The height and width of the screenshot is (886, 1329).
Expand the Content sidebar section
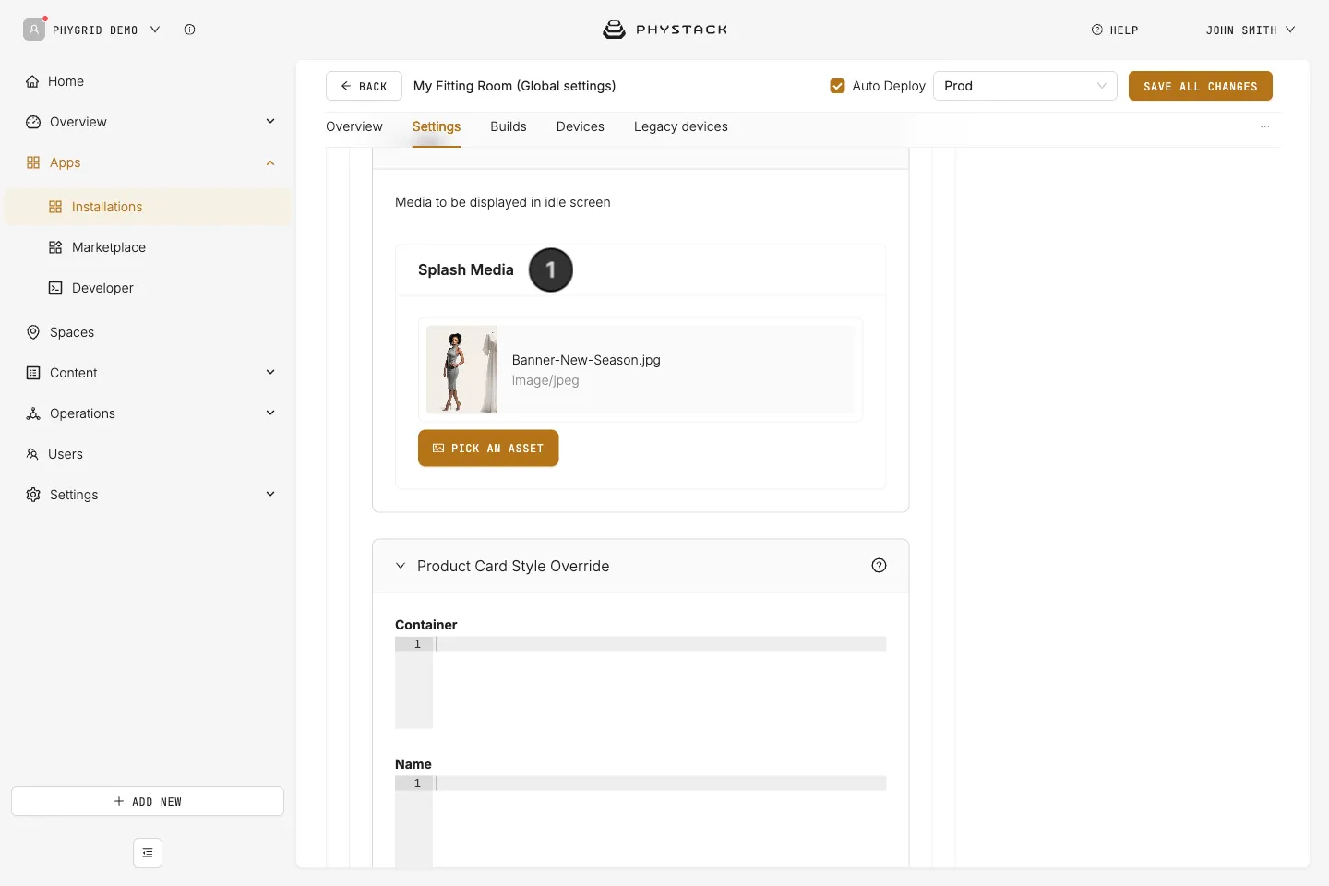[270, 372]
